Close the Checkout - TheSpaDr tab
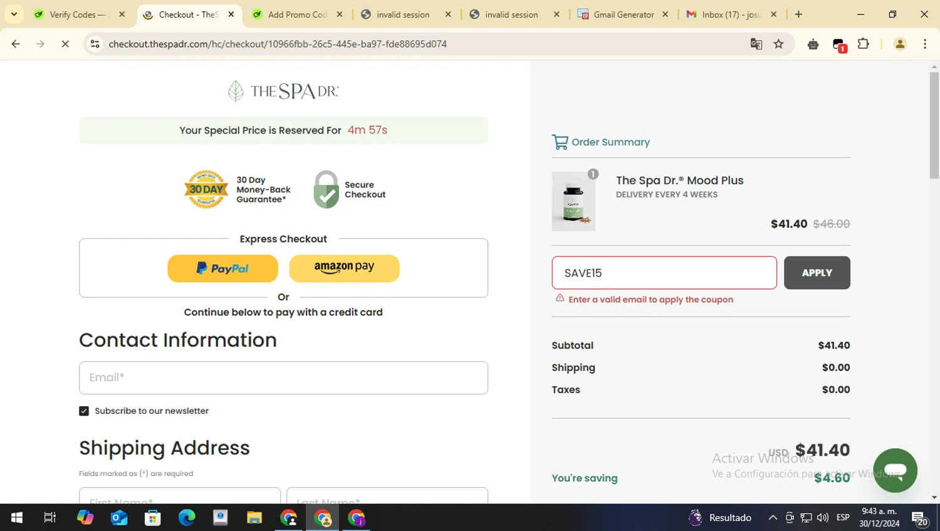Image resolution: width=940 pixels, height=531 pixels. (231, 14)
